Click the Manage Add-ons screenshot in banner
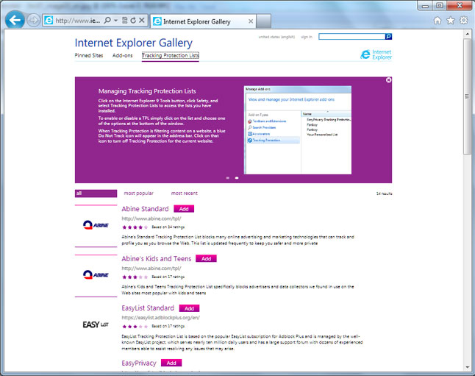The width and height of the screenshot is (475, 376). click(298, 130)
